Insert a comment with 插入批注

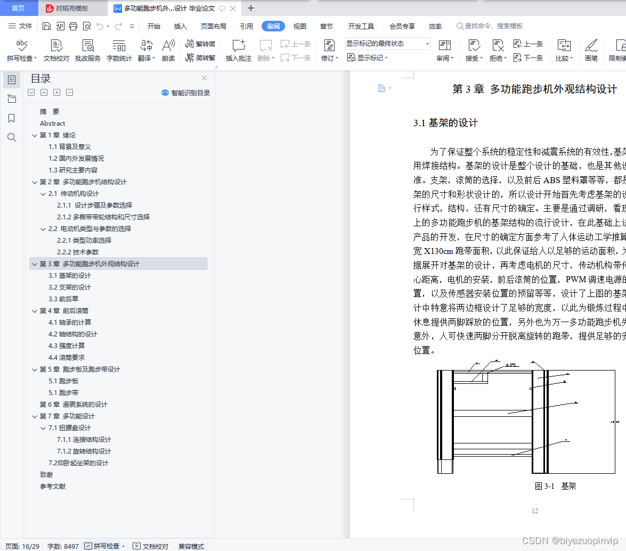click(x=238, y=50)
